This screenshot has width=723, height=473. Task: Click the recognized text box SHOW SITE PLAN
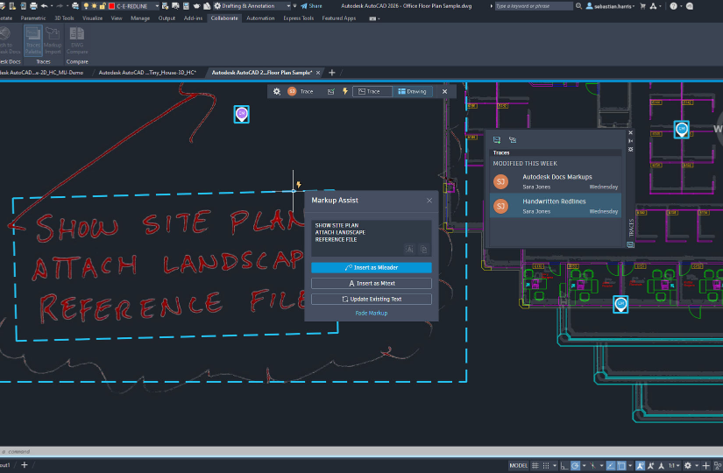pyautogui.click(x=372, y=238)
